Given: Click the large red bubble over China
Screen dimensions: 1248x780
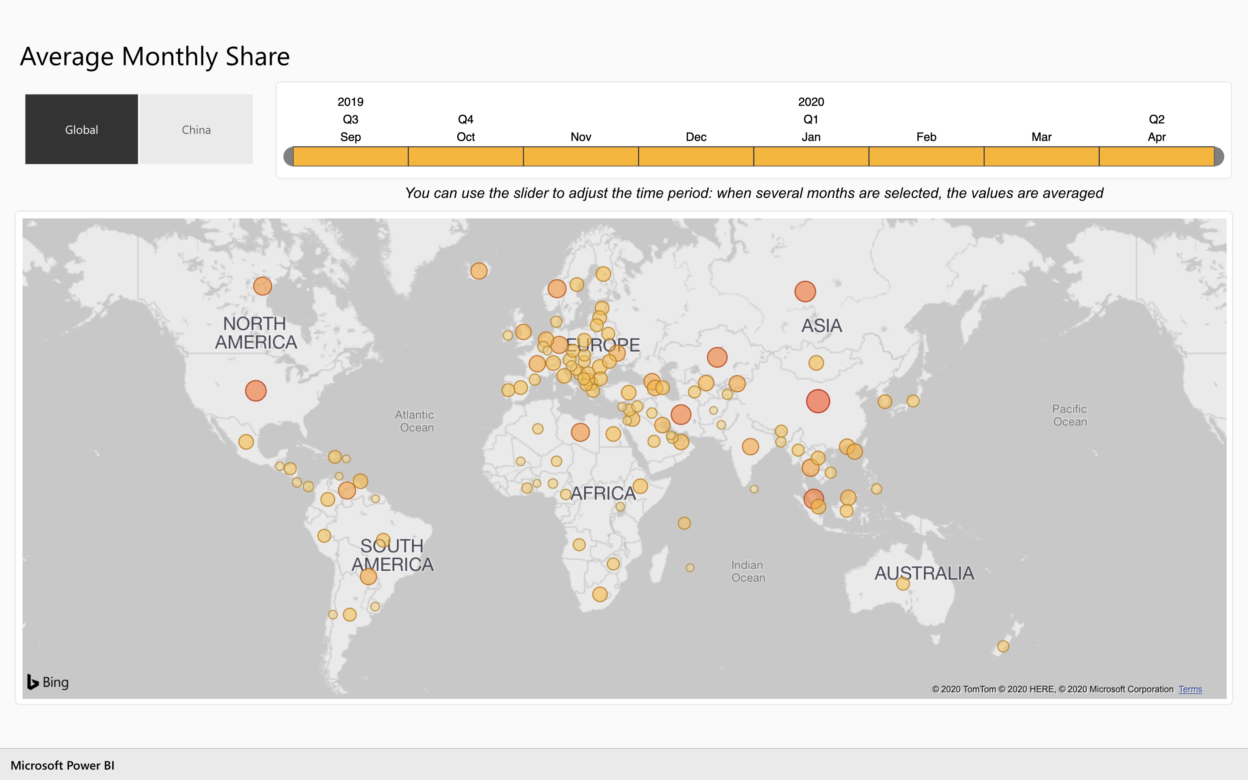Looking at the screenshot, I should tap(818, 401).
